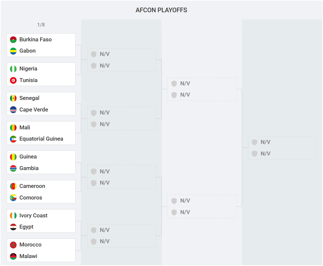Click the Malawi flag icon
Image resolution: width=323 pixels, height=266 pixels.
pos(13,256)
